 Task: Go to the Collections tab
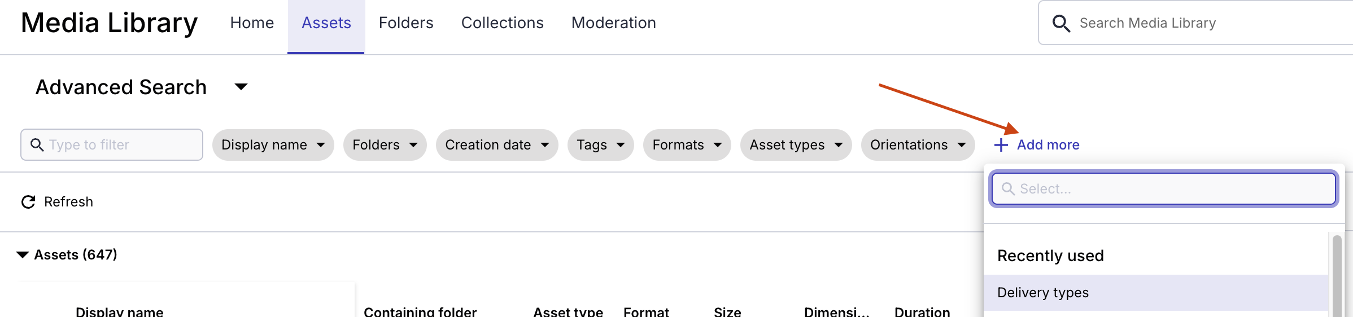(x=502, y=23)
